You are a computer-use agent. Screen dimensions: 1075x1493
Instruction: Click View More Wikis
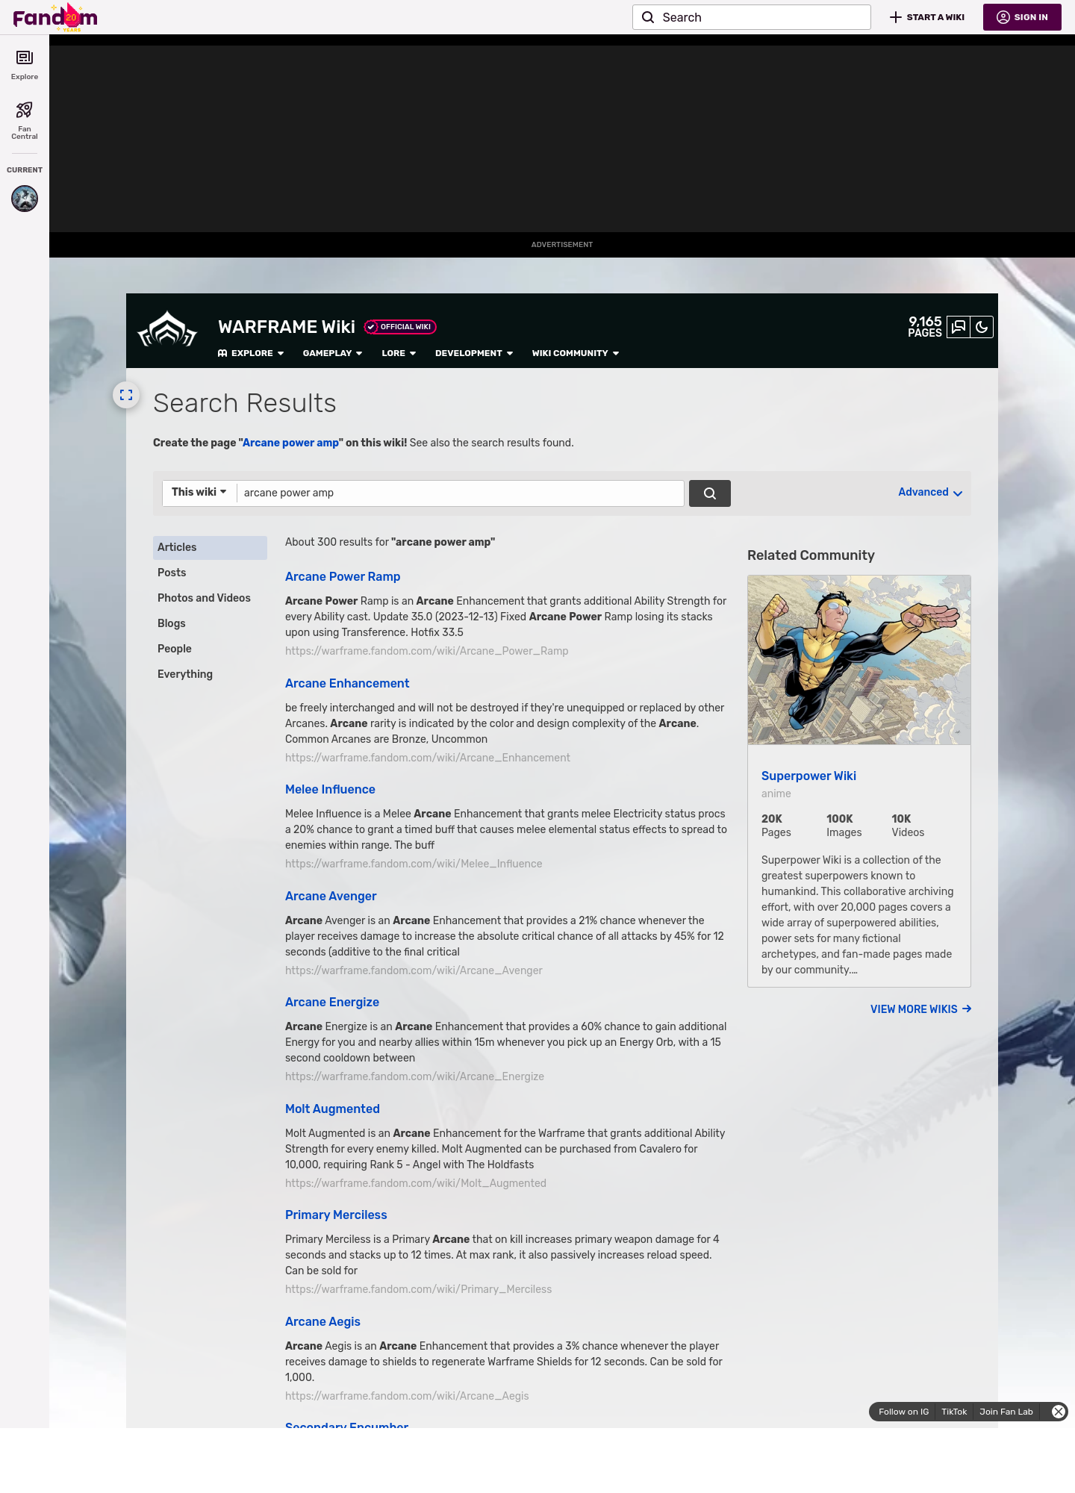pos(920,1009)
